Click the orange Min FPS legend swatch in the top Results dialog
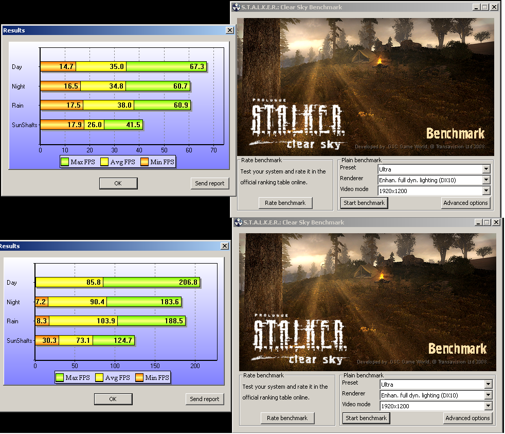This screenshot has width=505, height=434. pos(145,162)
